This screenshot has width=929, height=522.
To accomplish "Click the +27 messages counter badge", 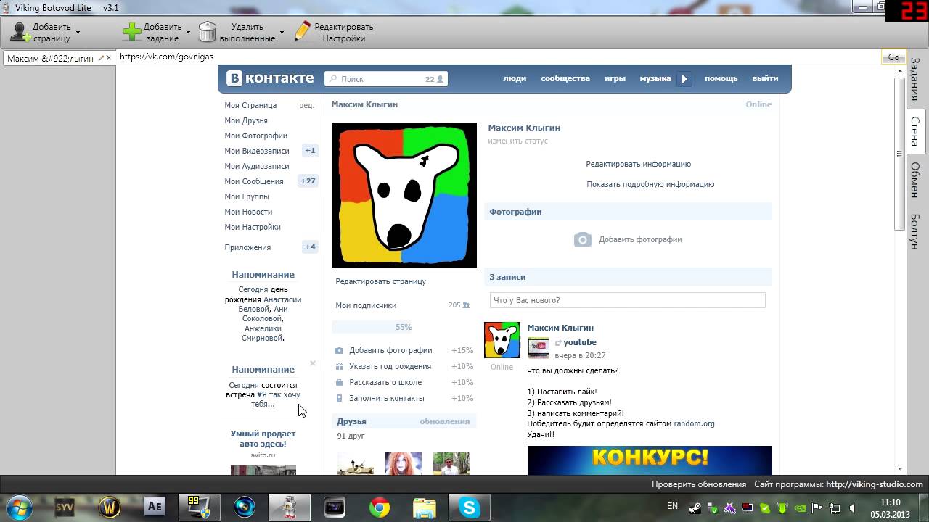I will point(308,181).
